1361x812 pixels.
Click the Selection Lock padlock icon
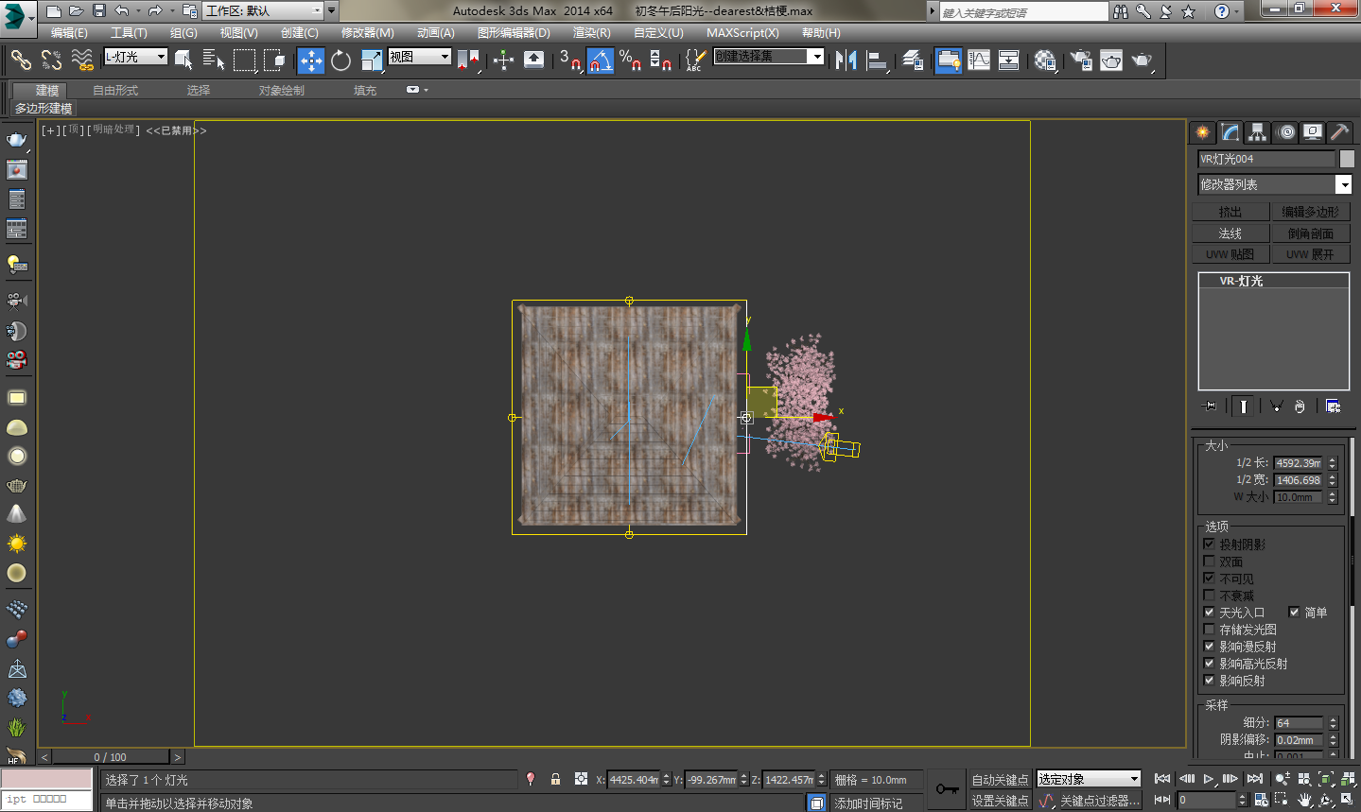pyautogui.click(x=555, y=780)
